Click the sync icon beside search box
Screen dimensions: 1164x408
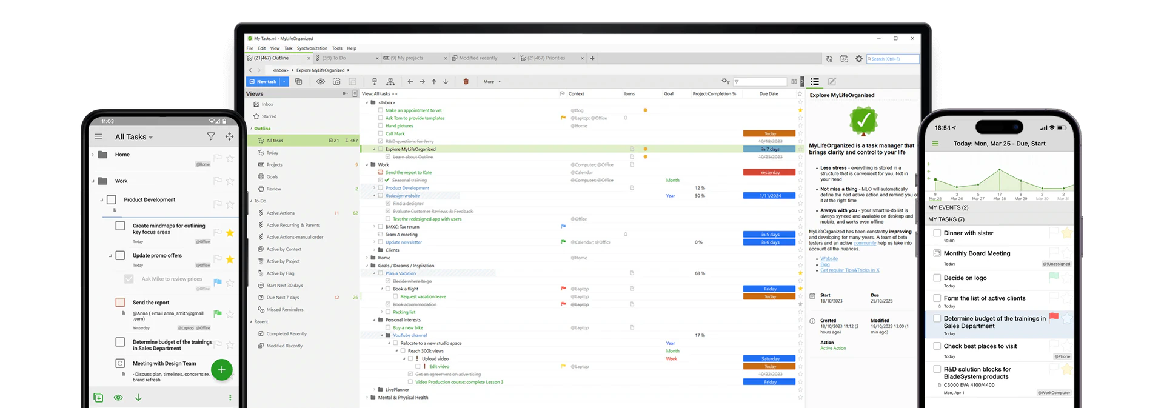click(x=829, y=59)
